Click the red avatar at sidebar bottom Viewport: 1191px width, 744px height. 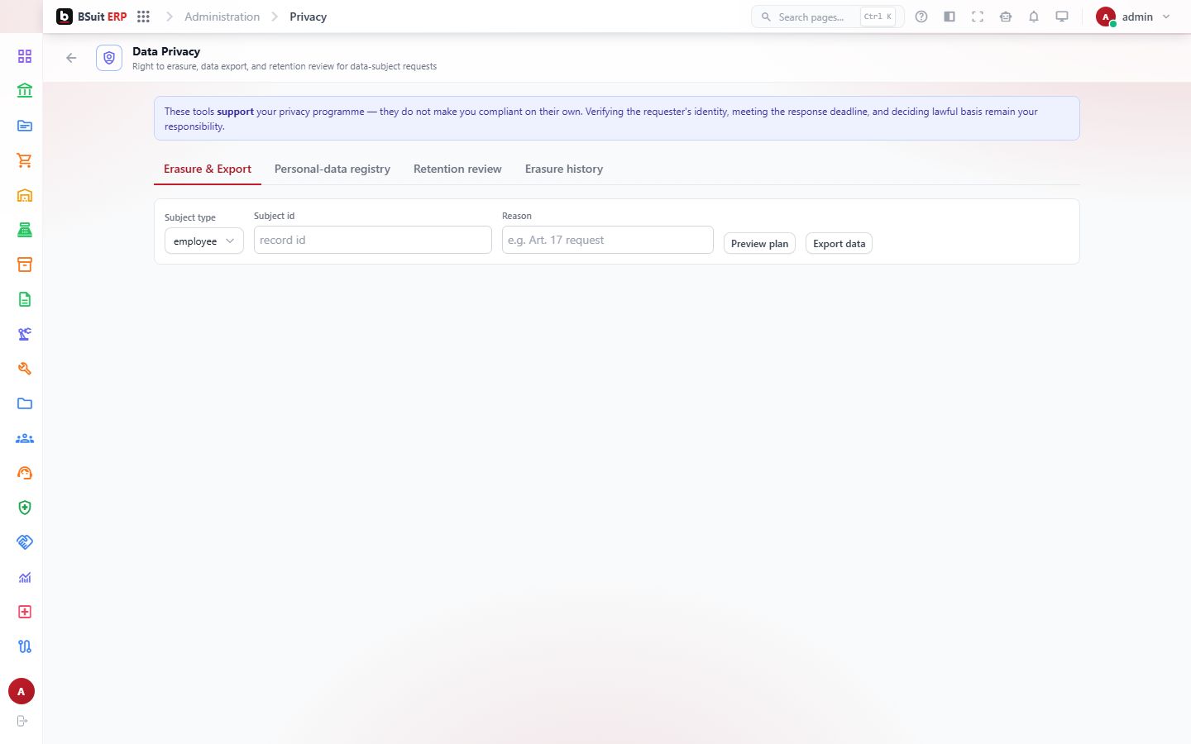(x=22, y=691)
